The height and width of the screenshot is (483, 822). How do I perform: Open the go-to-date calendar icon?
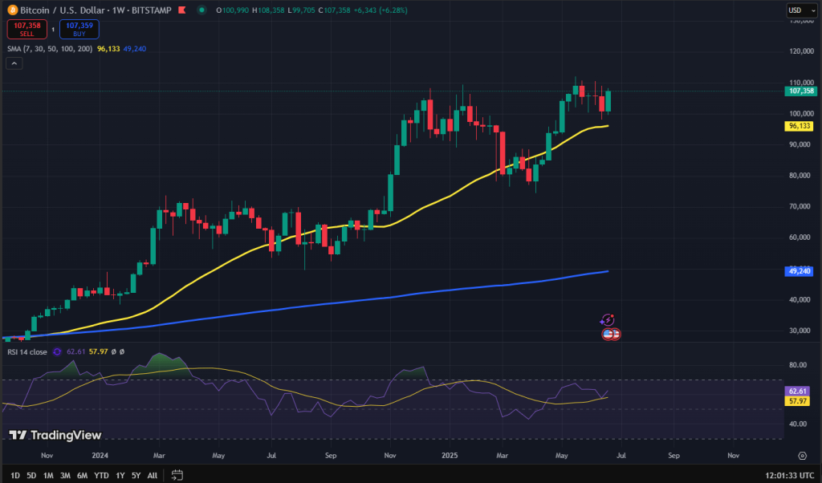pos(177,475)
